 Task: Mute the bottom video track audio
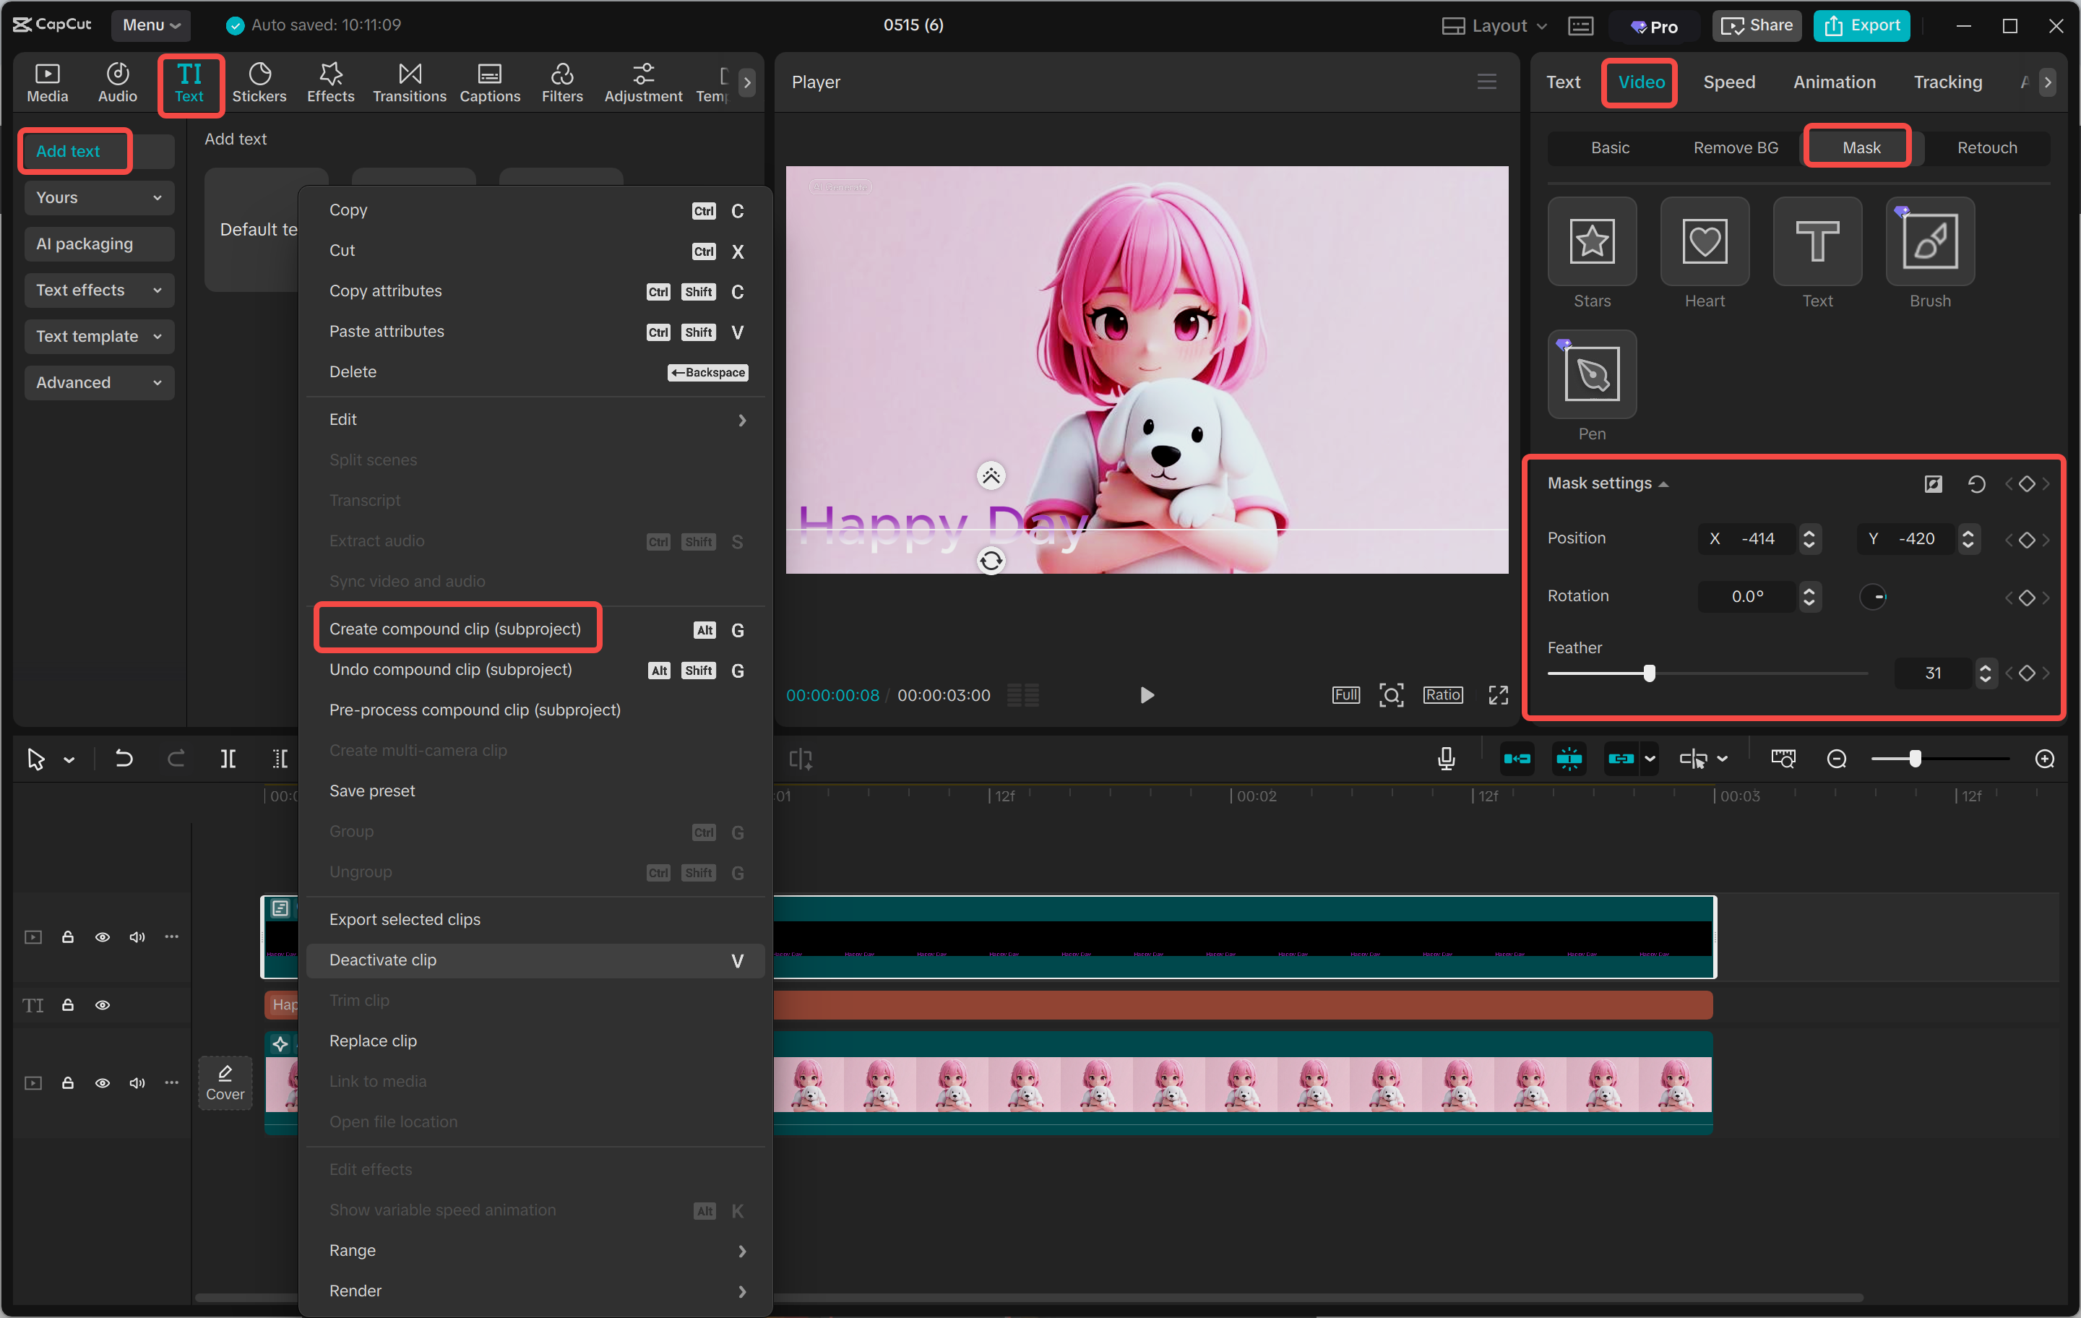[137, 1083]
